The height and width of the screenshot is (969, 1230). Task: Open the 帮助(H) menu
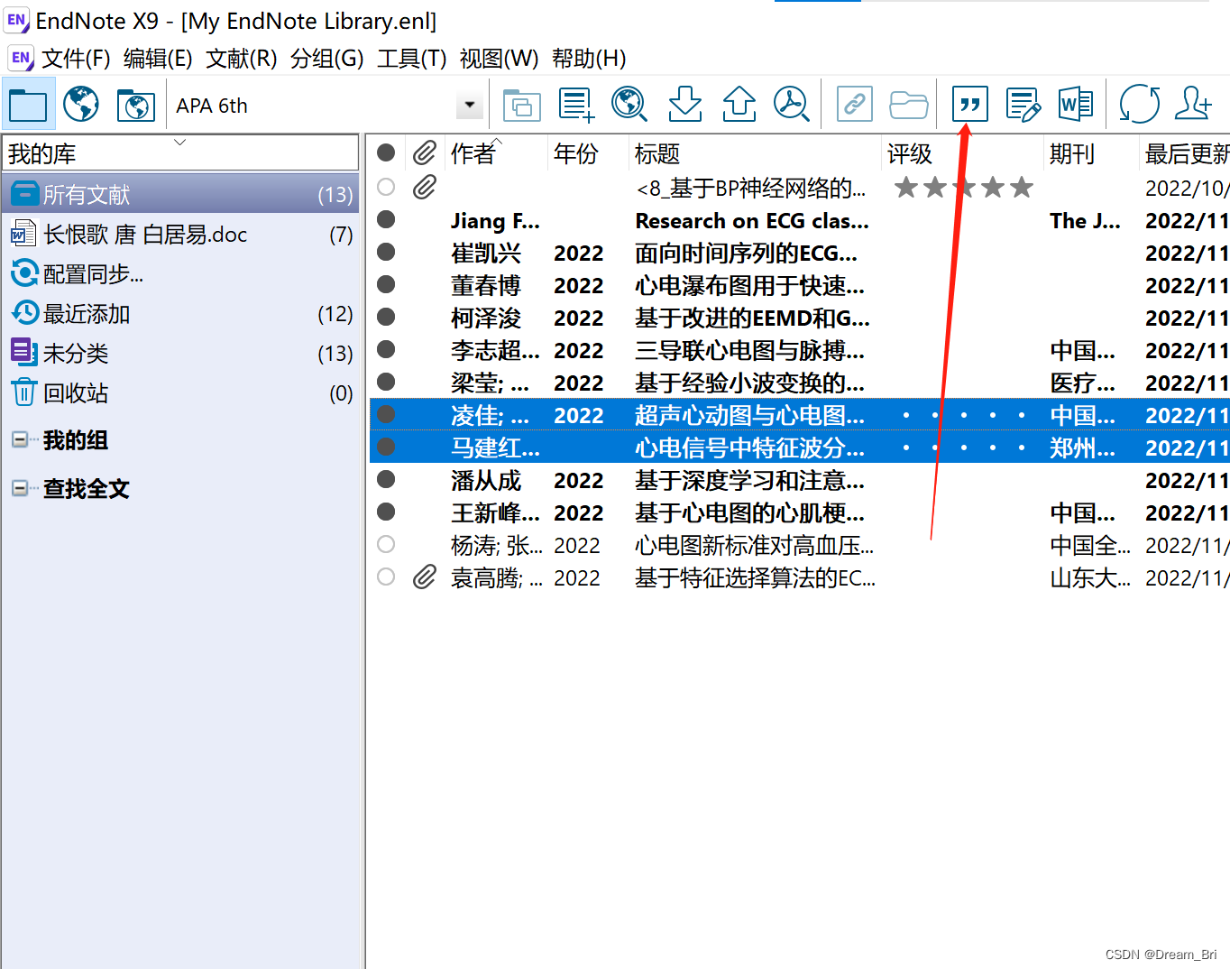pyautogui.click(x=589, y=59)
